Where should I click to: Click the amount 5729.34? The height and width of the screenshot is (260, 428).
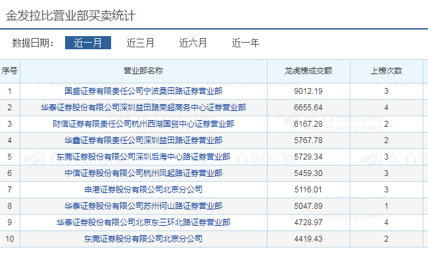(x=308, y=157)
